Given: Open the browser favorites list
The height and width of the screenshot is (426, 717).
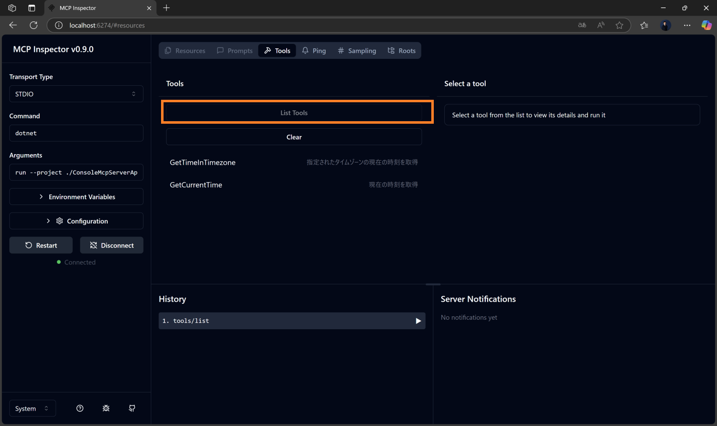Looking at the screenshot, I should [x=644, y=25].
